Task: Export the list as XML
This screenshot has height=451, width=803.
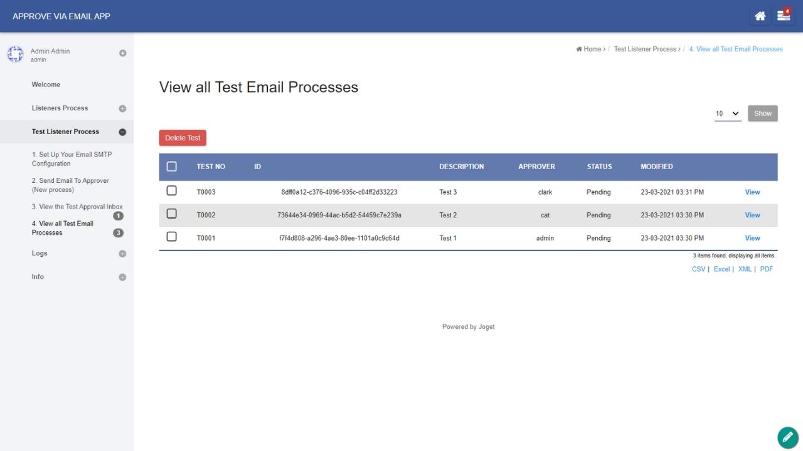Action: pos(745,269)
